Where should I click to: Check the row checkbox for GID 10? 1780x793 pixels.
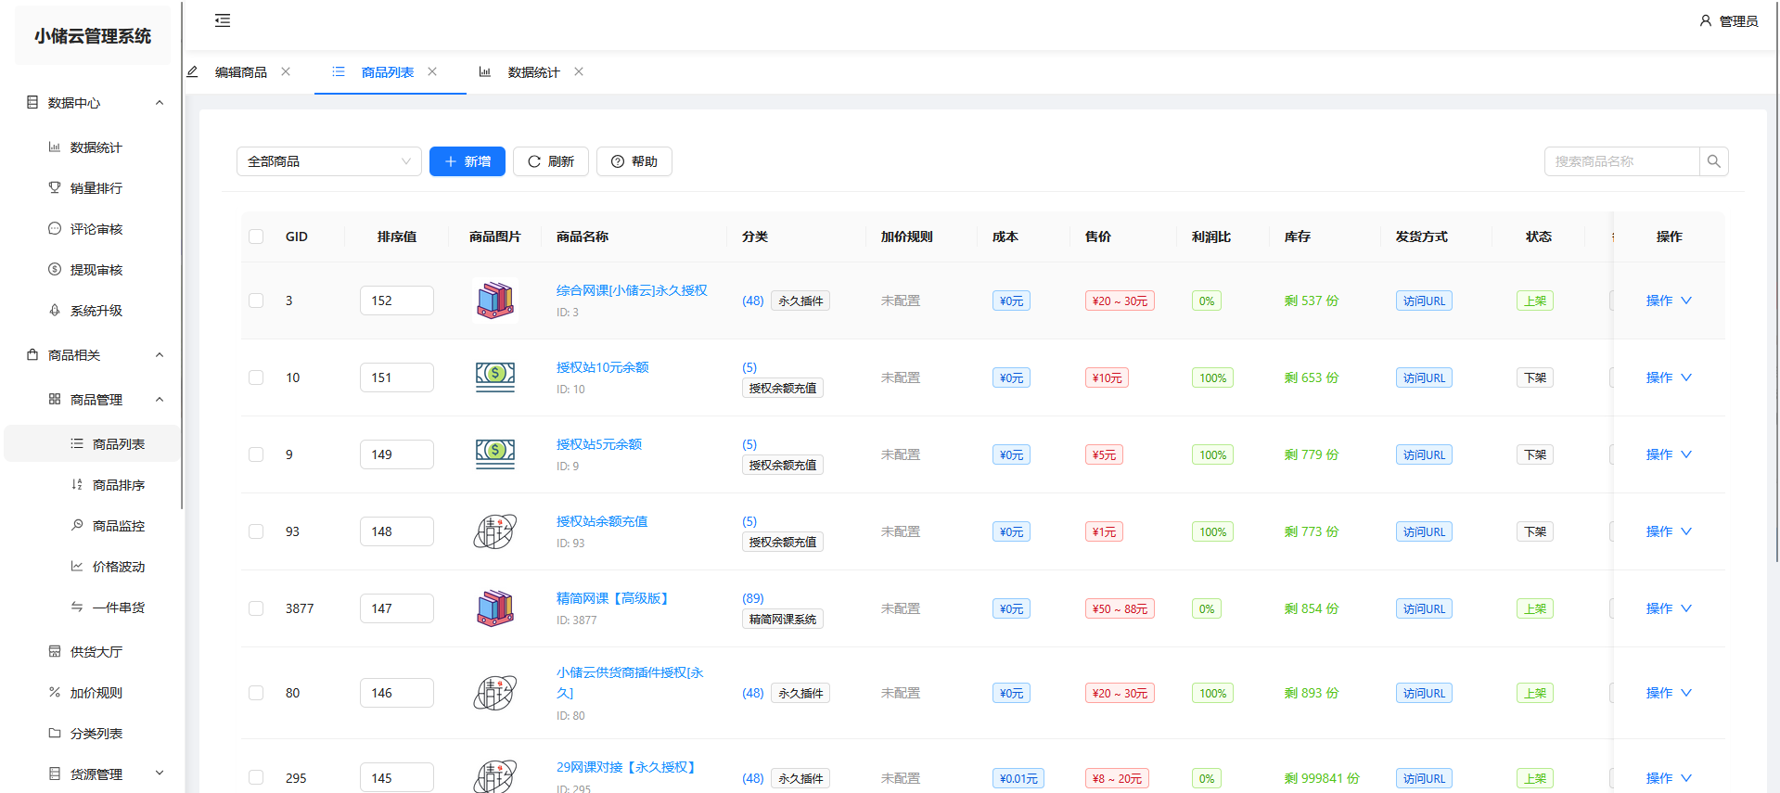click(x=256, y=377)
